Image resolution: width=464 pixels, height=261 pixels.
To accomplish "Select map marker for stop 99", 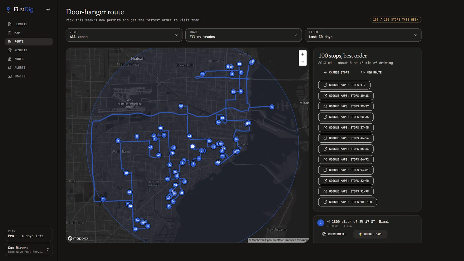I will (272, 107).
